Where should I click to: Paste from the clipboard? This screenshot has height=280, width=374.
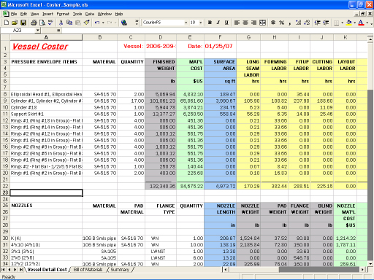coord(78,23)
